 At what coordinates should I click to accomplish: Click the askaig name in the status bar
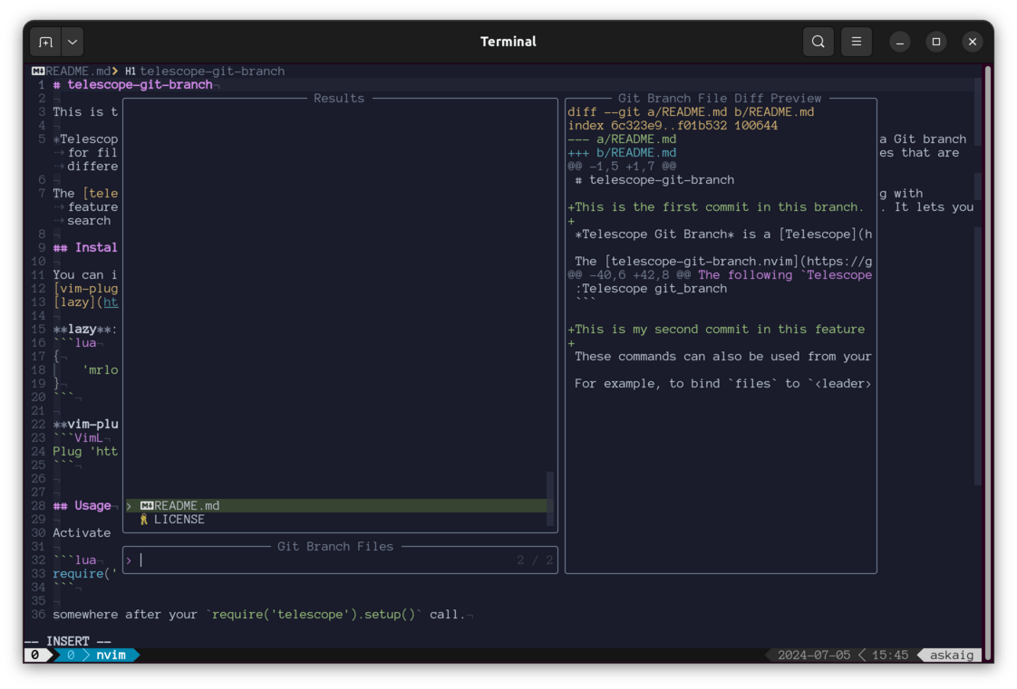pos(951,655)
